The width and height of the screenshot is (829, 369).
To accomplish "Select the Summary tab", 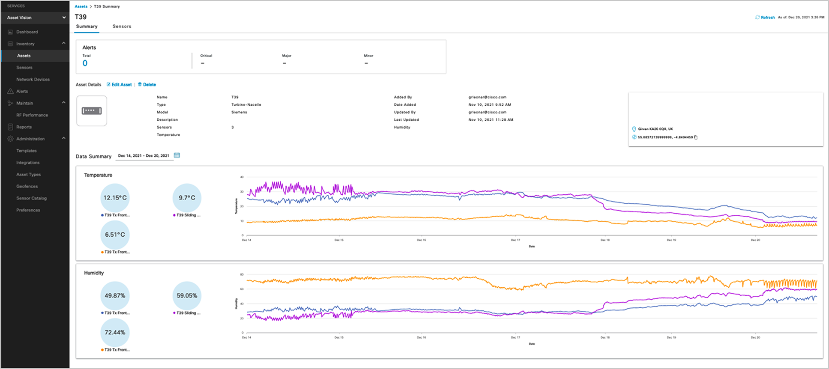I will 87,27.
